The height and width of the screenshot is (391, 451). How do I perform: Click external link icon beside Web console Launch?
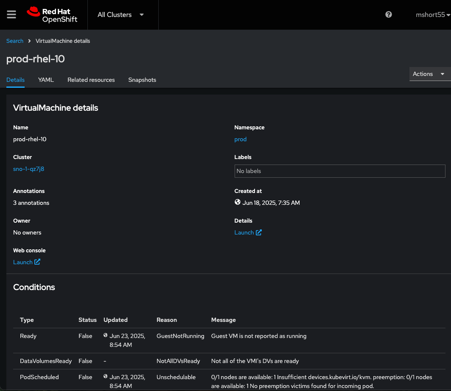pyautogui.click(x=37, y=262)
